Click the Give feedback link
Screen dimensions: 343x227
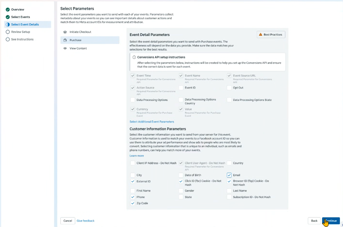[x=85, y=221]
